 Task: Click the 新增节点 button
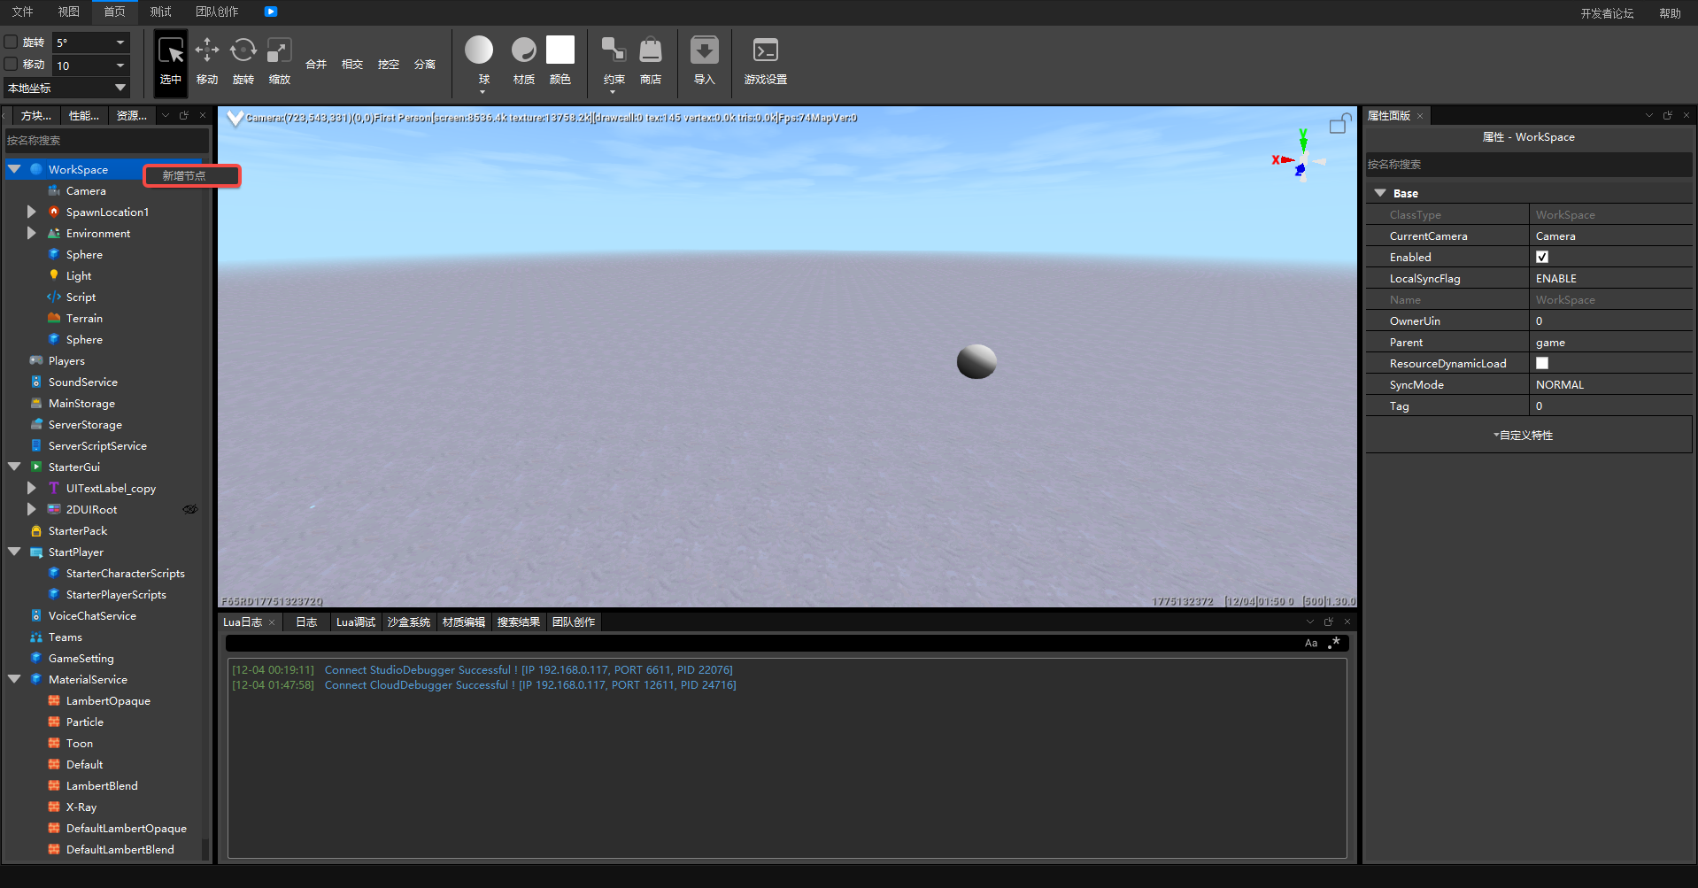coord(192,176)
